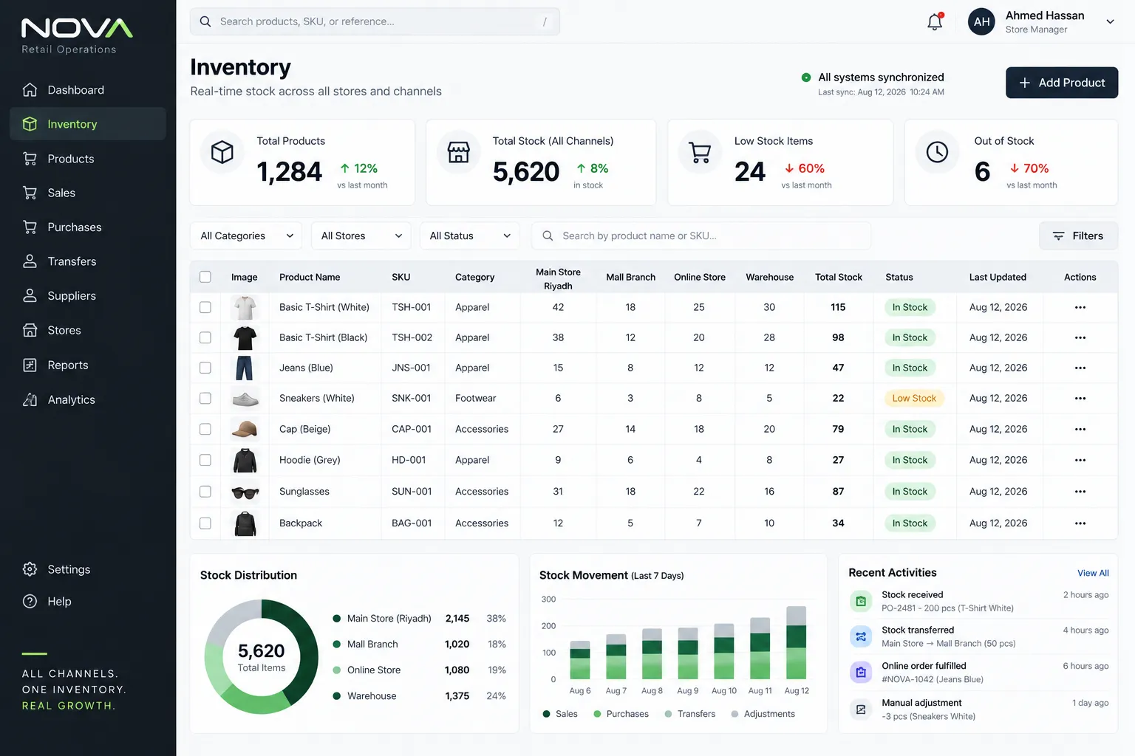Expand the All Status dropdown

470,236
